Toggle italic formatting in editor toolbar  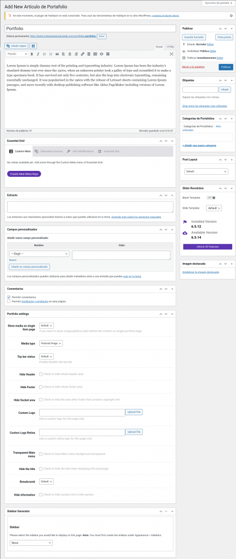click(38, 54)
